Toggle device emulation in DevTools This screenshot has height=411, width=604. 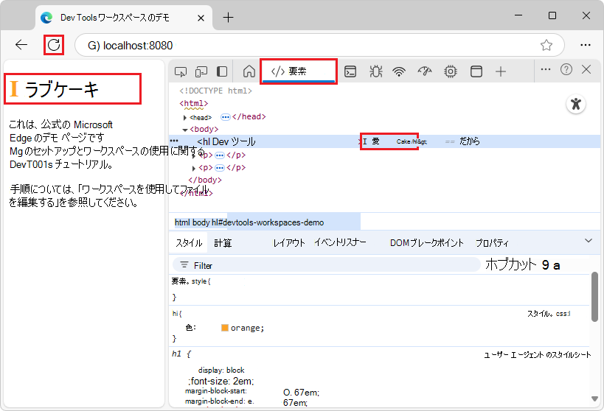tap(201, 71)
